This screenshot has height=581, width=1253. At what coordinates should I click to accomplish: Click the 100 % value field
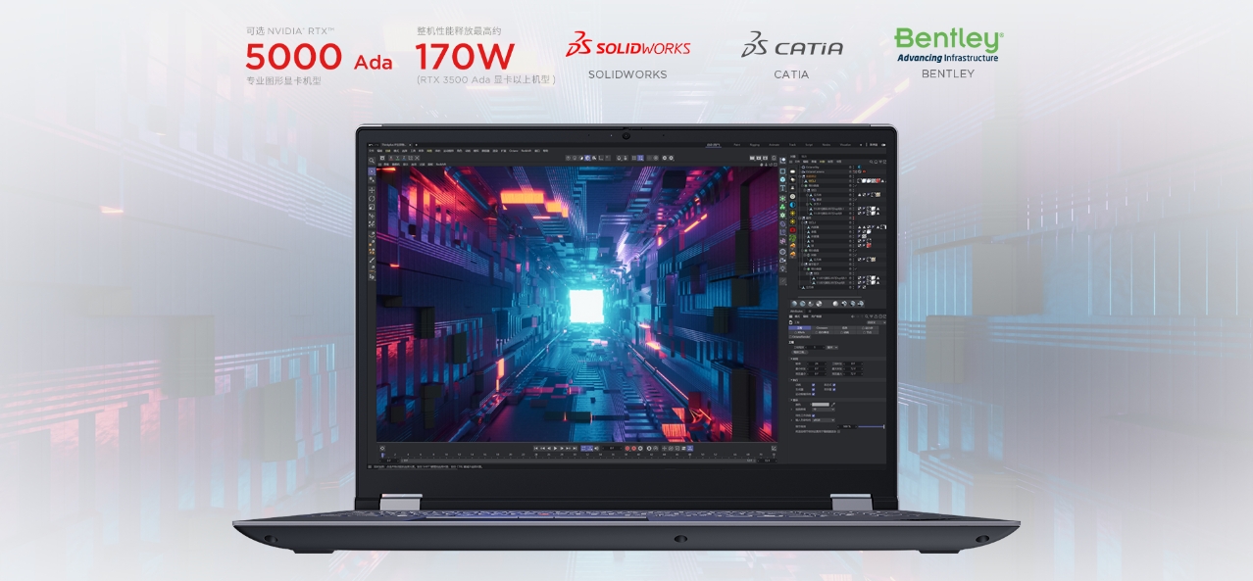[x=847, y=427]
